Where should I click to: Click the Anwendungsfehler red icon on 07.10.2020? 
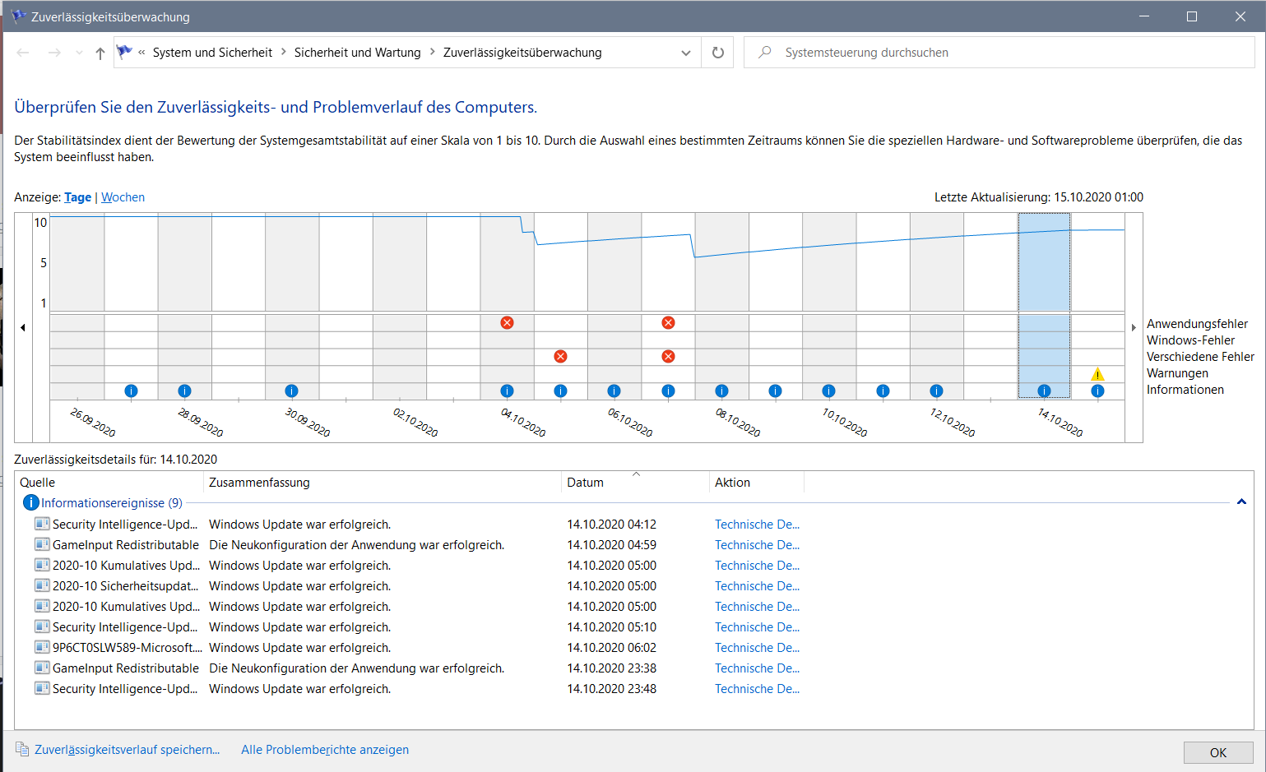pos(668,322)
